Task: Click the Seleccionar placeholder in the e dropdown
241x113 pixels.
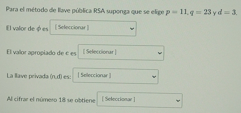Action: (x=100, y=52)
